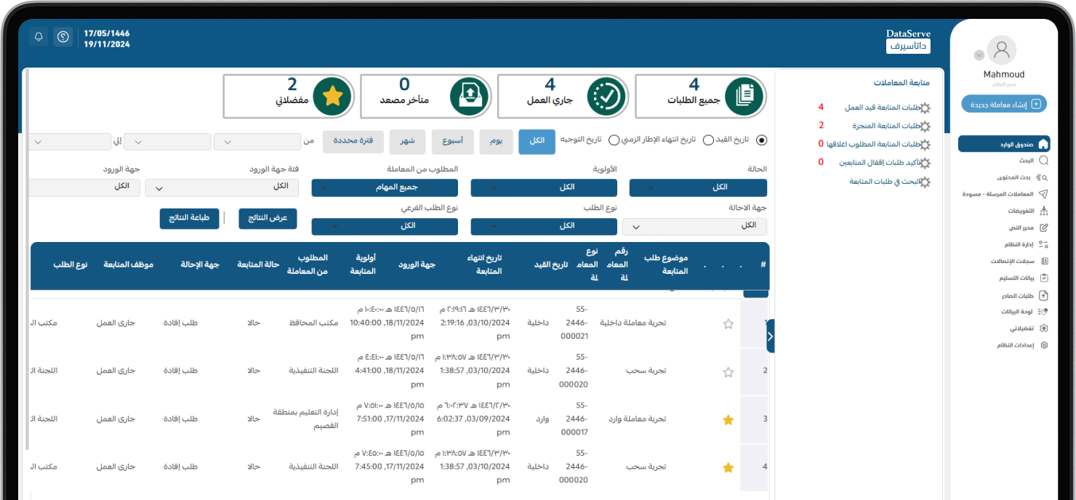The image size is (1076, 500).
Task: Unfavorite the starred row 3 request
Action: 728,420
